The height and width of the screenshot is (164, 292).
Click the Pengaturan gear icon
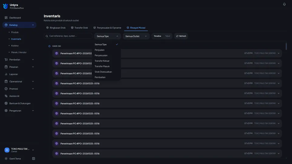6,111
